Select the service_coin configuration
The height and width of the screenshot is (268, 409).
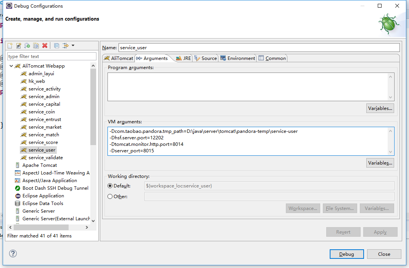[42, 112]
